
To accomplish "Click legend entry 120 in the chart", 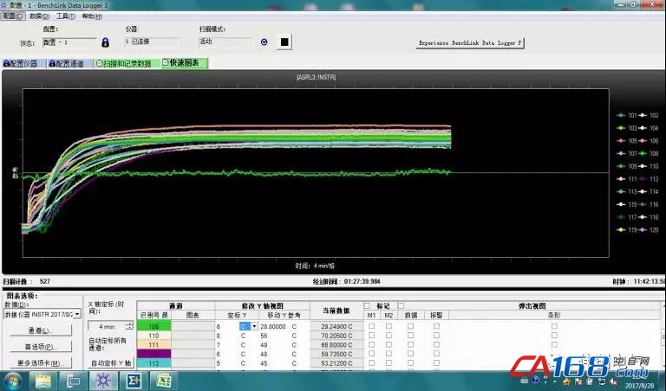I will [x=649, y=229].
